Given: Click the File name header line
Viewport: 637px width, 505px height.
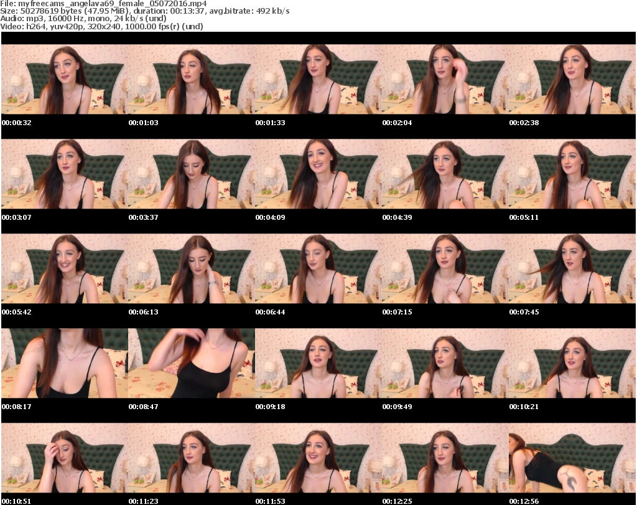Looking at the screenshot, I should pyautogui.click(x=104, y=4).
